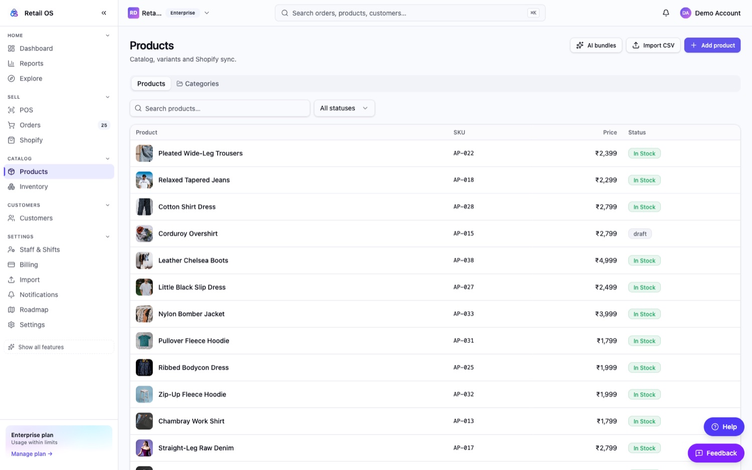Click the Customers people icon in the sidebar
752x470 pixels.
coord(12,218)
